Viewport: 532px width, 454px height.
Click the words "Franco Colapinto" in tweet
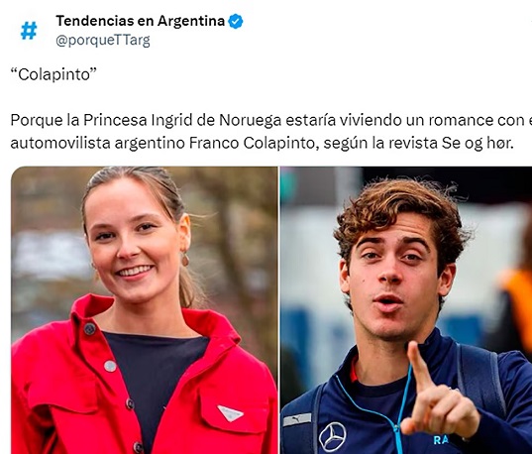[x=252, y=143]
